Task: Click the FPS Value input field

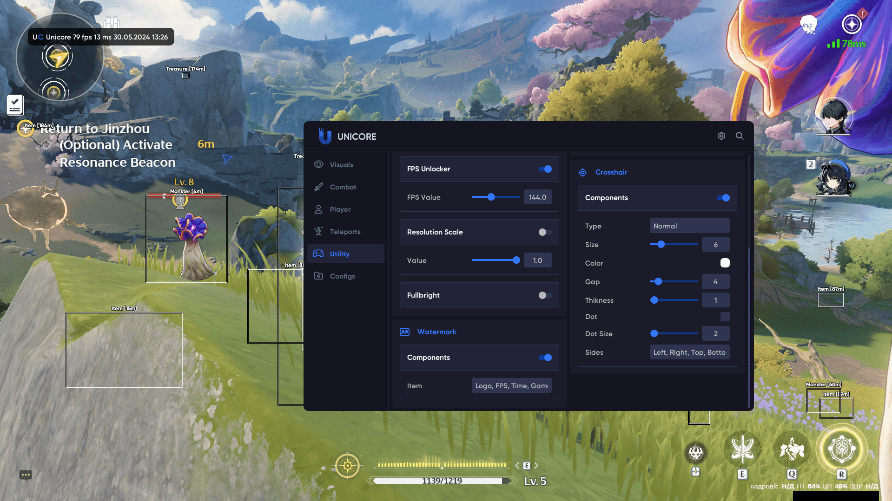Action: (537, 197)
